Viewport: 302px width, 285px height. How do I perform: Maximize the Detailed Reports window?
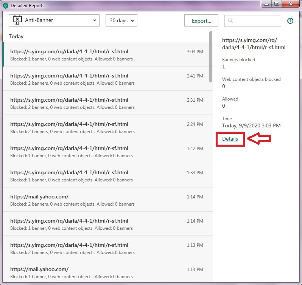tap(277, 4)
